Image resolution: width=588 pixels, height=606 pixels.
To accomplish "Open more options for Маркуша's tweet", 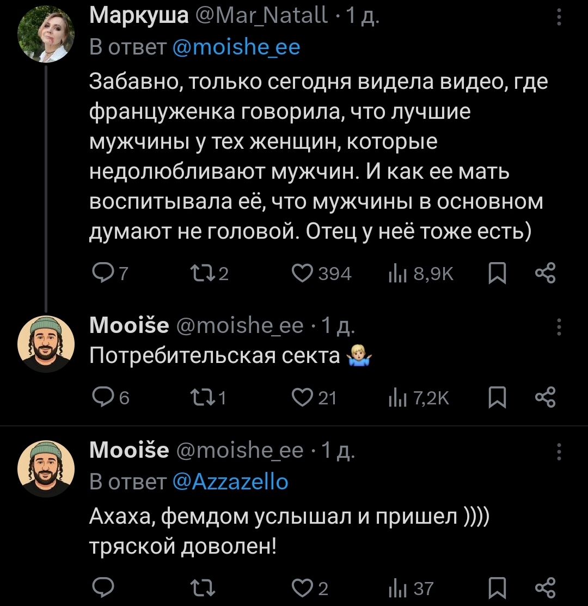I will point(558,19).
